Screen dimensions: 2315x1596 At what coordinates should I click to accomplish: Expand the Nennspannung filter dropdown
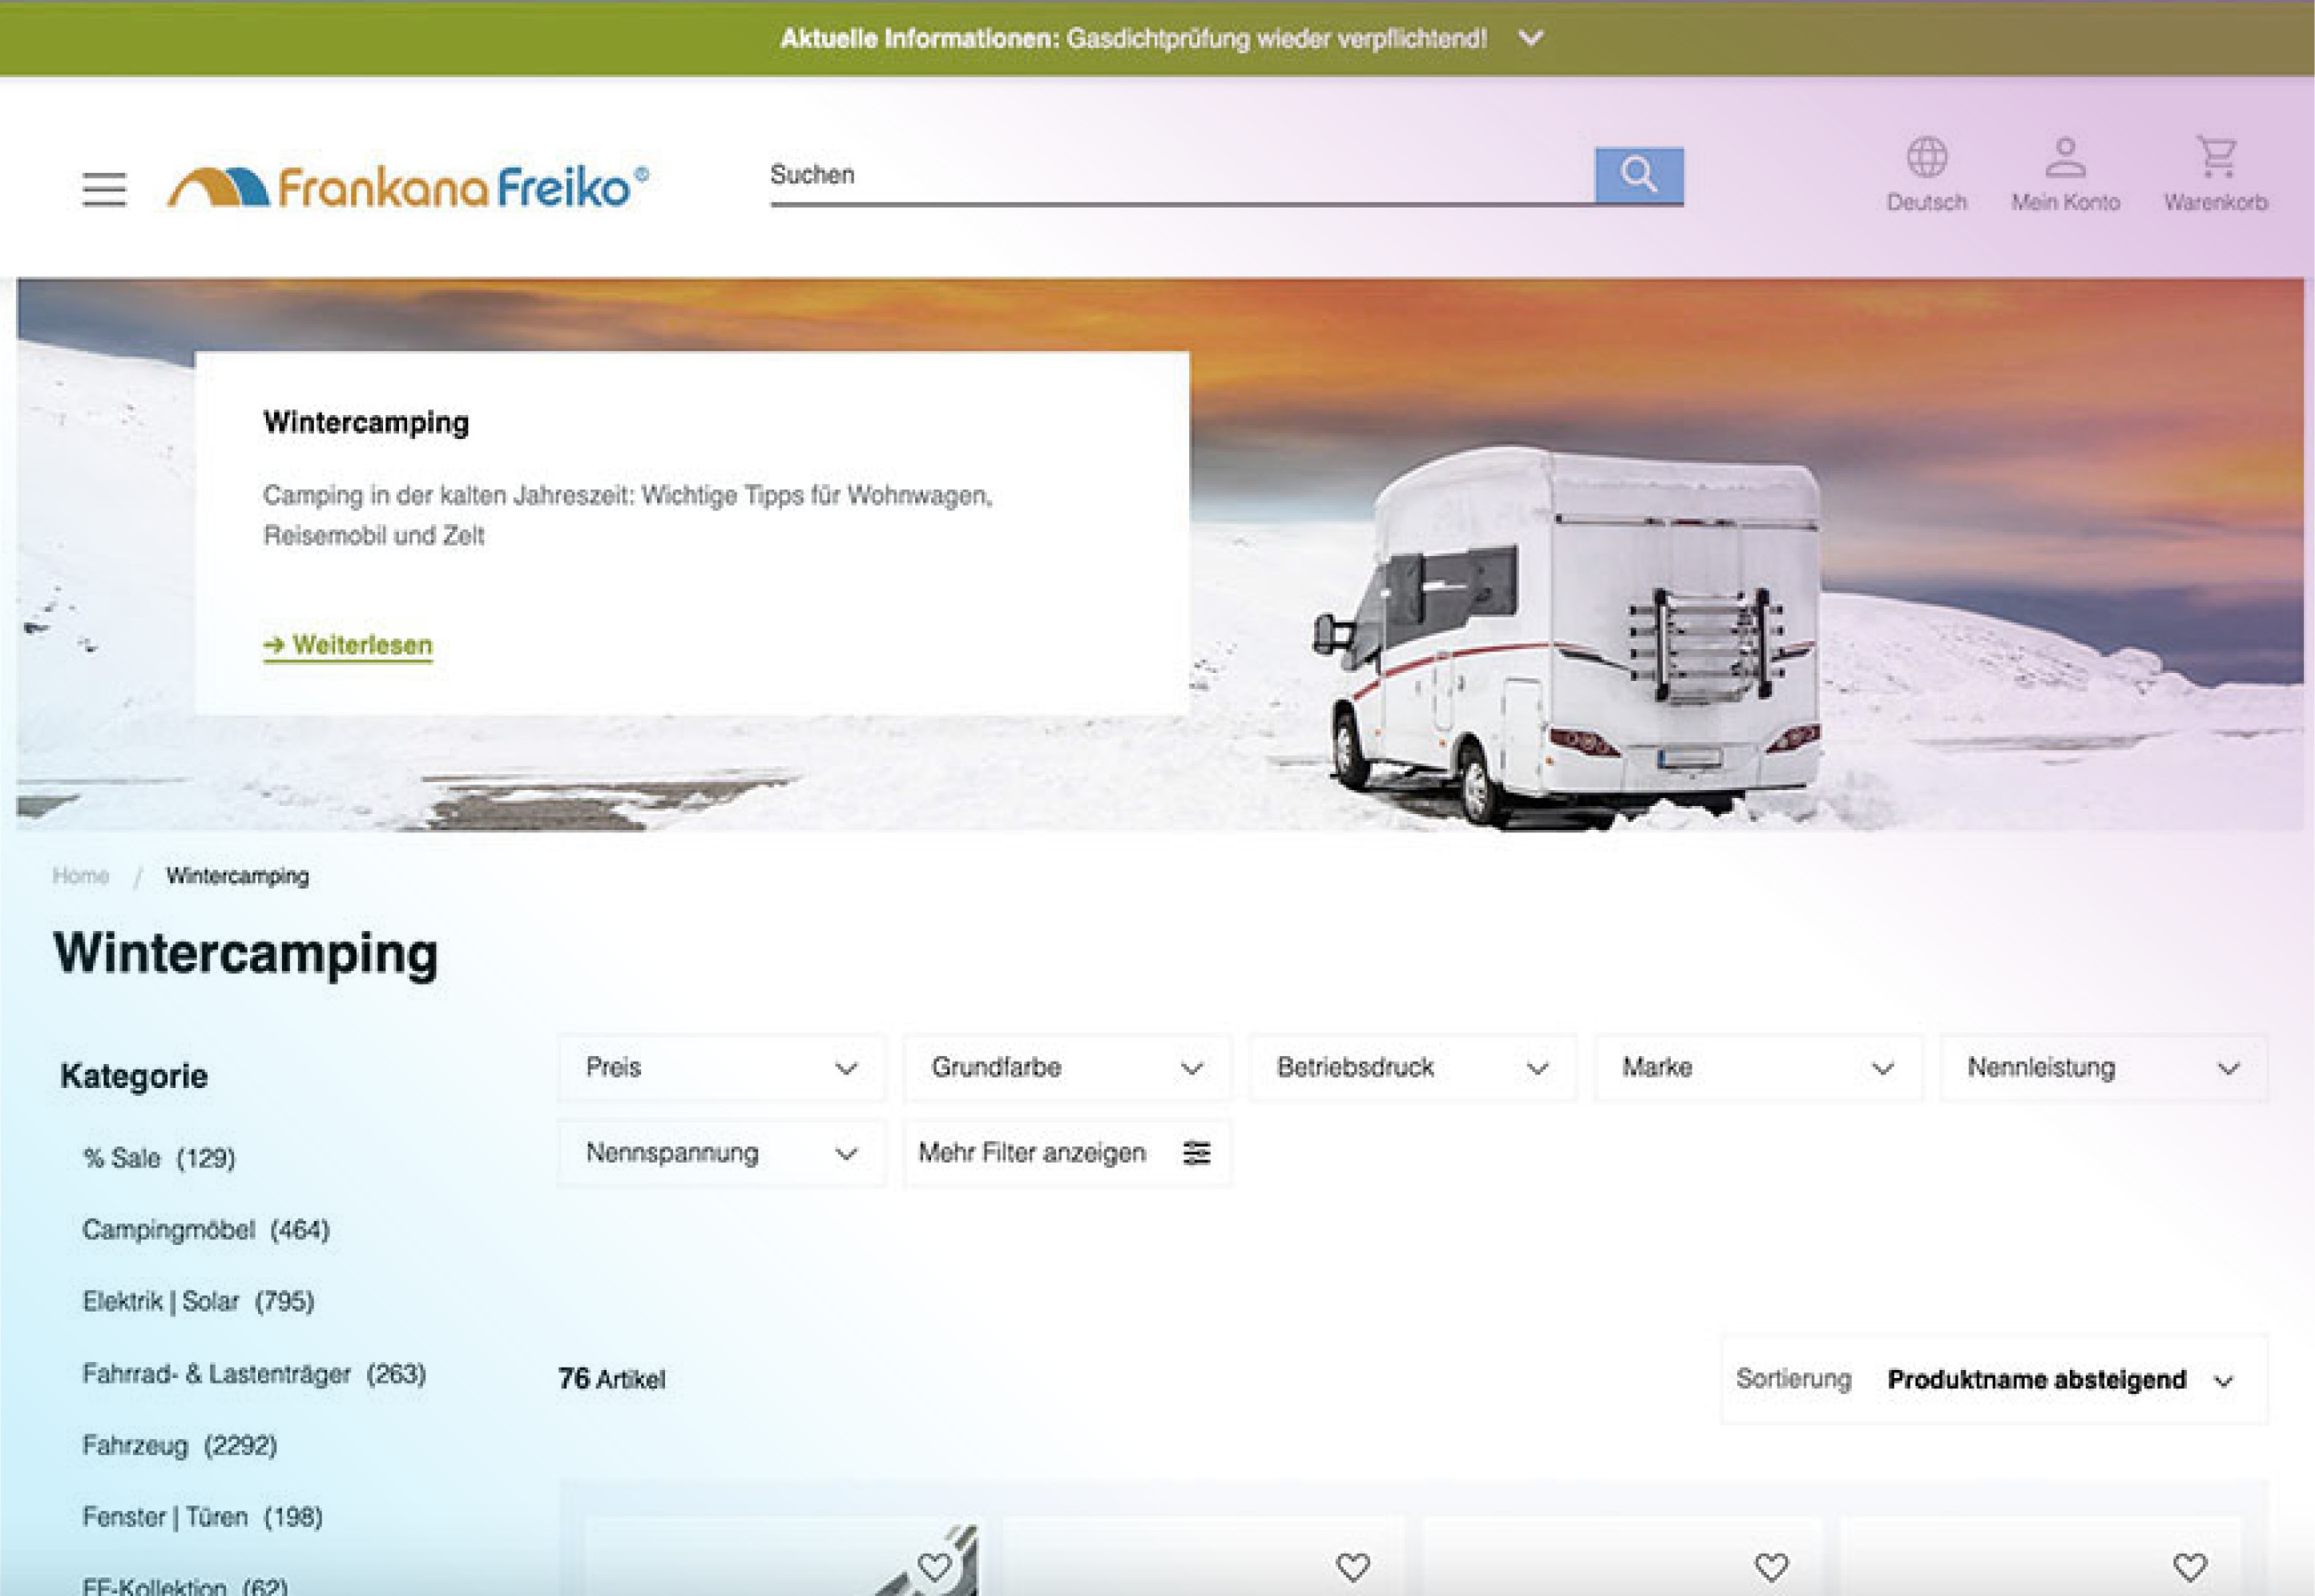tap(721, 1153)
